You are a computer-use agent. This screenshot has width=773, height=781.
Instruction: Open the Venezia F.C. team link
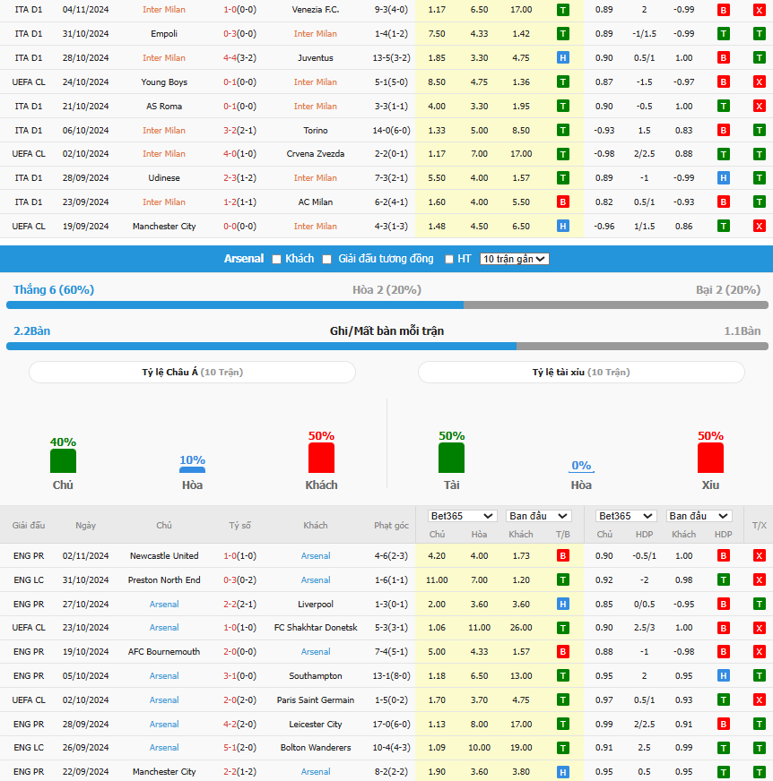315,10
